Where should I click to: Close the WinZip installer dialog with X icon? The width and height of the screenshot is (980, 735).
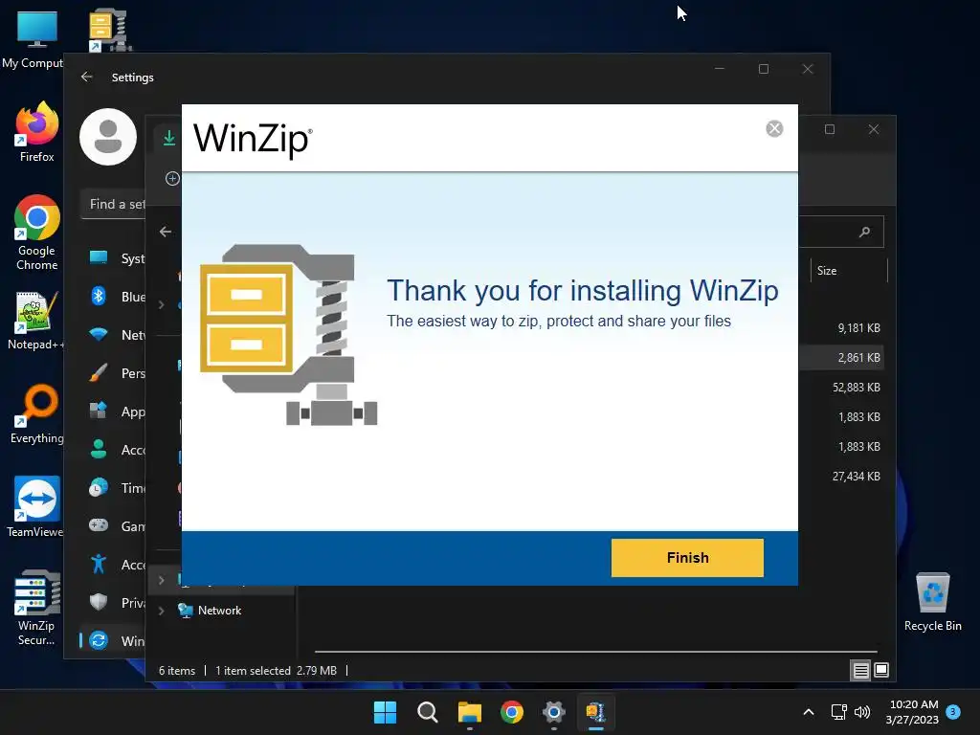774,129
